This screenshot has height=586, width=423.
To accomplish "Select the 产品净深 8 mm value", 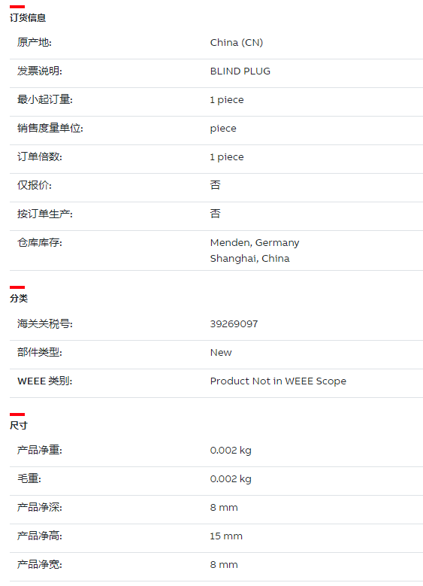I will click(x=224, y=508).
